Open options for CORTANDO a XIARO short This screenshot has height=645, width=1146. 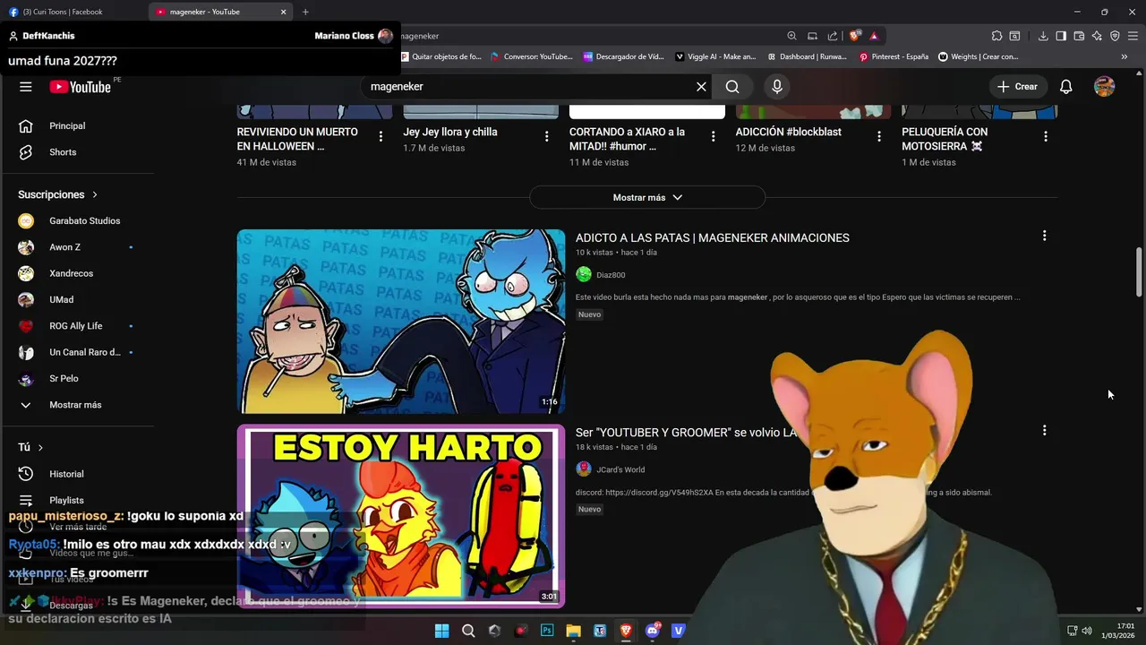(713, 137)
